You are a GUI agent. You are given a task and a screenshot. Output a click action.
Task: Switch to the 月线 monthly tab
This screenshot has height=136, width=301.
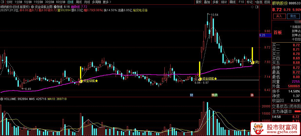pos(87,2)
